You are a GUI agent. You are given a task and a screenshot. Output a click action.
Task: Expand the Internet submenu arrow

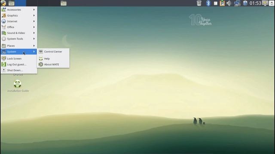pos(34,21)
